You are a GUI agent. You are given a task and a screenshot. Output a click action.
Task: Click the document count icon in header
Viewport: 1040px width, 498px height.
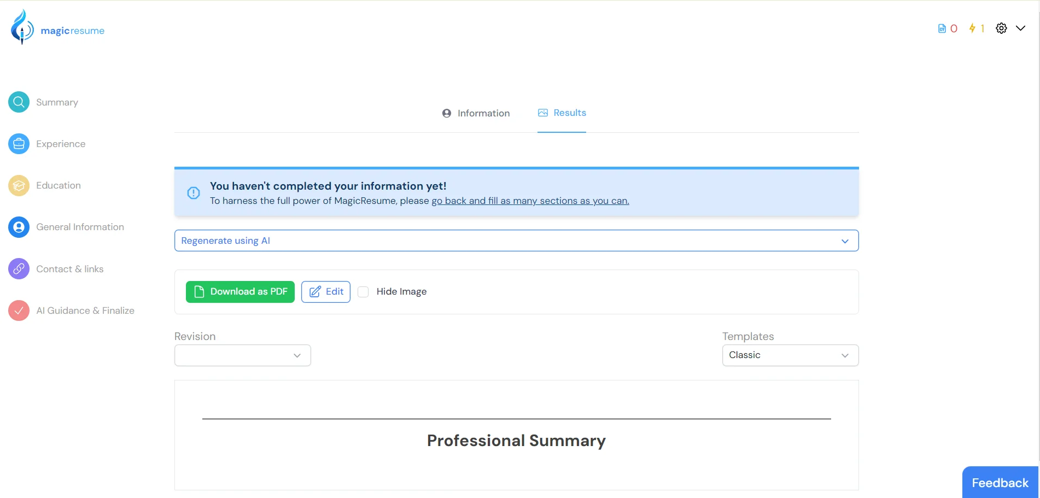tap(942, 28)
